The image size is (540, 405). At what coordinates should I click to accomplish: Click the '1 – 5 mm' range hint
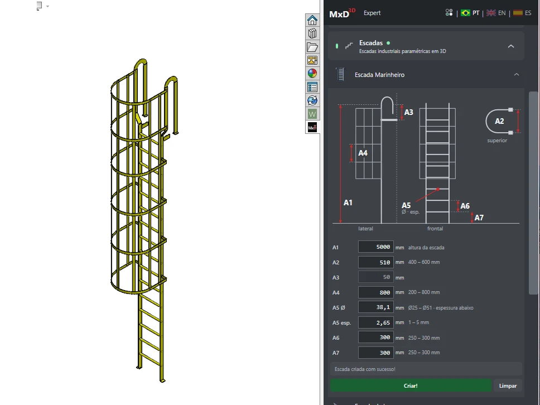(x=418, y=322)
